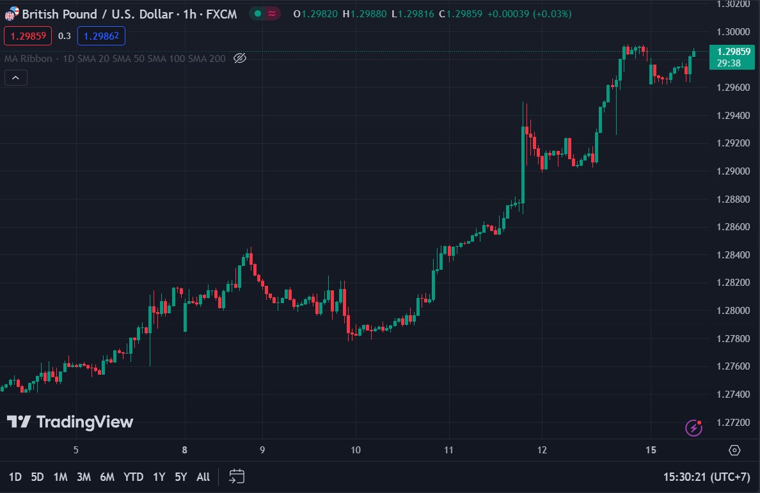The height and width of the screenshot is (493, 760).
Task: Select the 3M time range
Action: 83,477
